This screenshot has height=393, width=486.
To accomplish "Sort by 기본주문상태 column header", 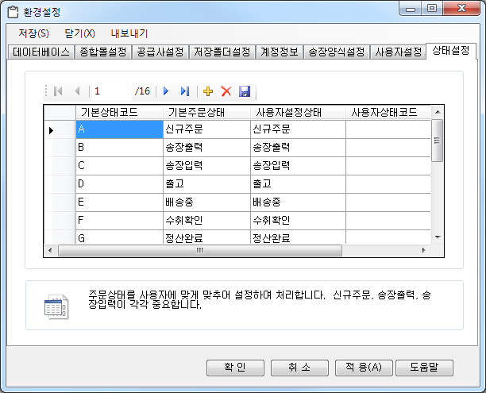I will tap(206, 112).
